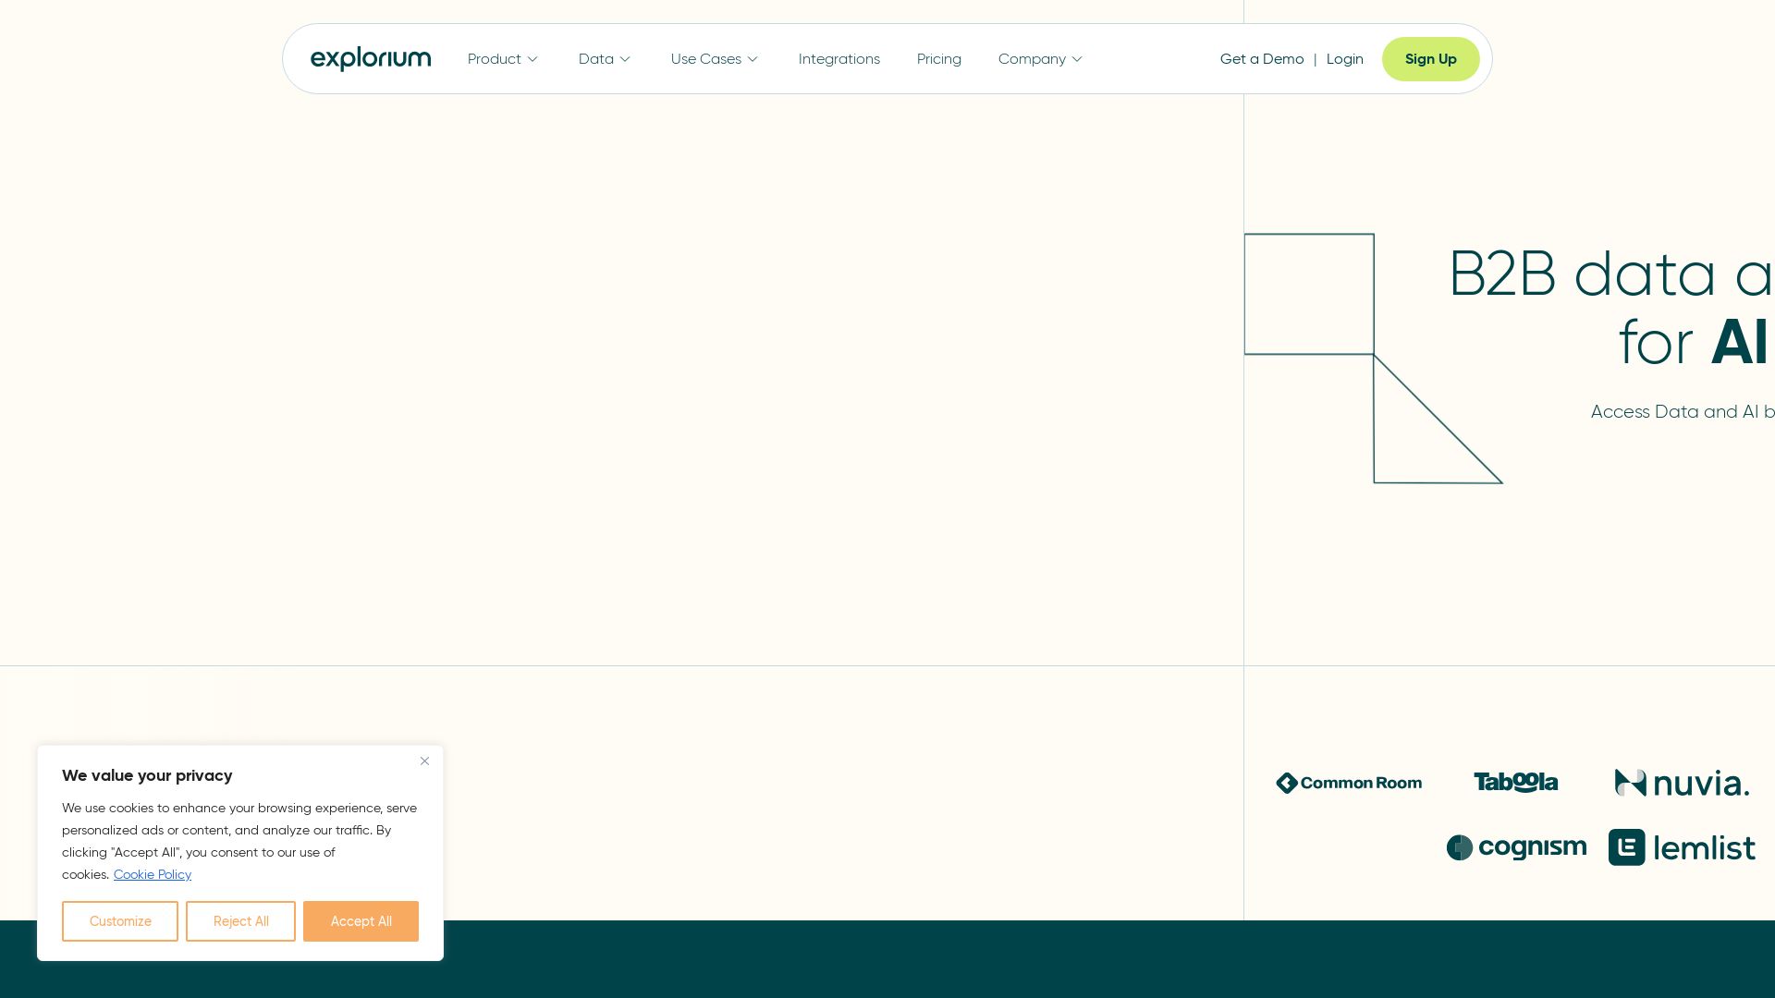Open the Pricing page
The height and width of the screenshot is (998, 1775).
[938, 59]
